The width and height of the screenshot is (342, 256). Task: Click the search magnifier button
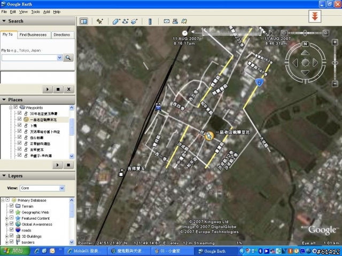click(x=68, y=58)
